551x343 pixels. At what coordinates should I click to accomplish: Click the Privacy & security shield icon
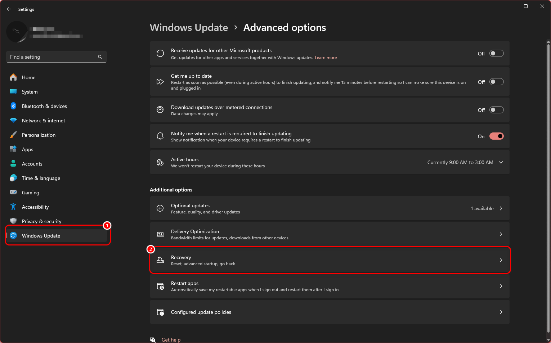13,221
